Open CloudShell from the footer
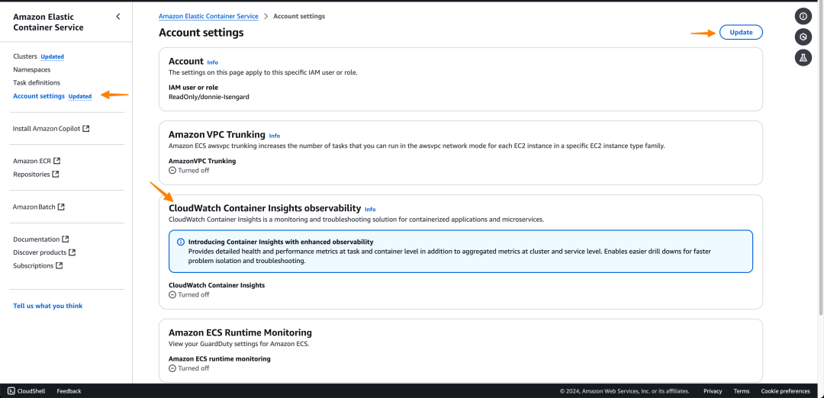 26,391
